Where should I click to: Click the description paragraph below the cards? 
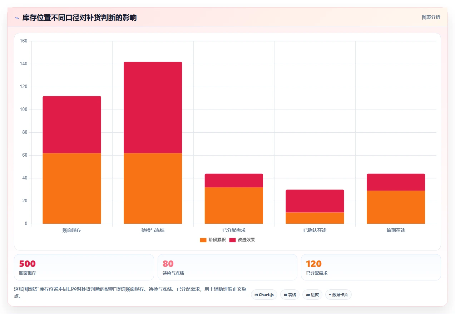pyautogui.click(x=130, y=293)
